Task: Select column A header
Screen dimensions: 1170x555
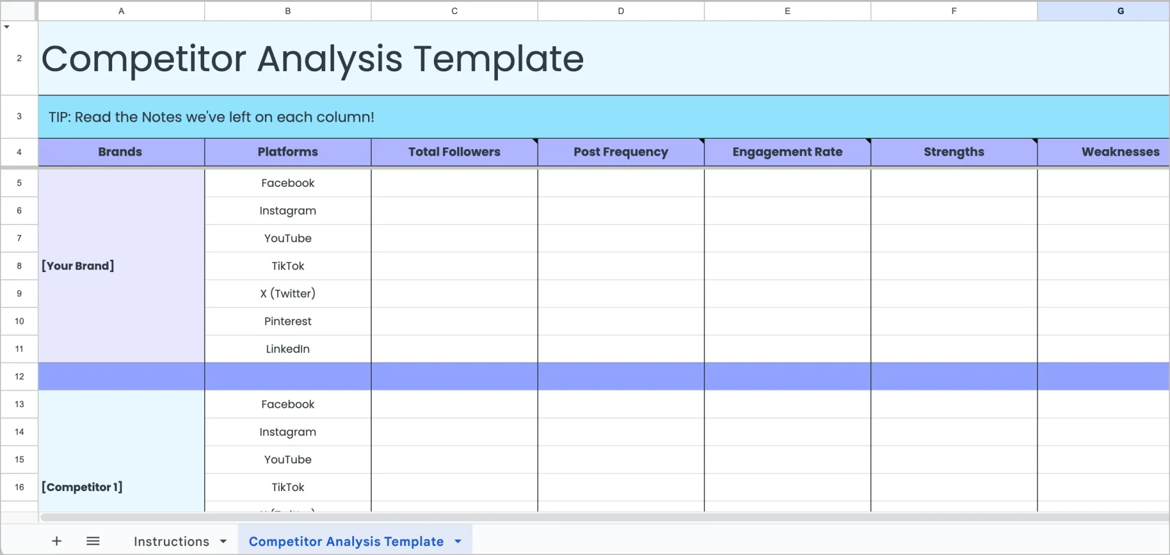Action: [121, 11]
